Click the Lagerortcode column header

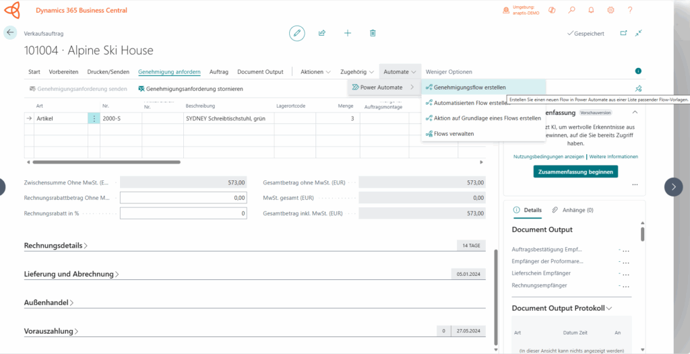pyautogui.click(x=291, y=106)
